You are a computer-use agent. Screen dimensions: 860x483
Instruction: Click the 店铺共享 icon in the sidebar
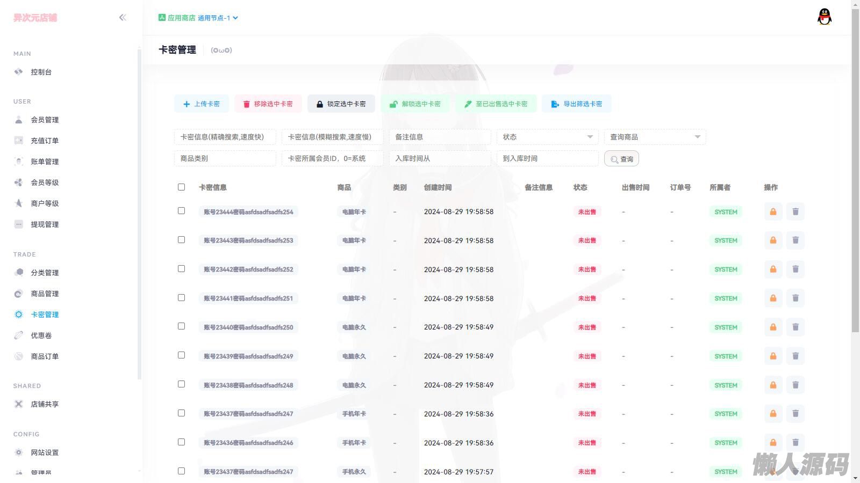click(19, 404)
